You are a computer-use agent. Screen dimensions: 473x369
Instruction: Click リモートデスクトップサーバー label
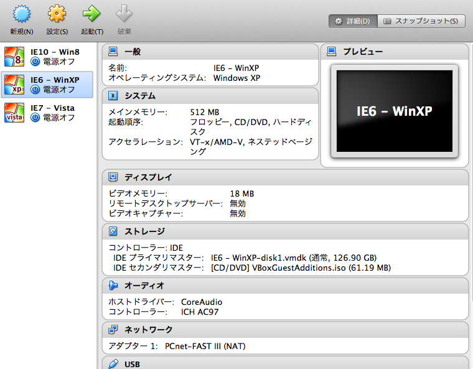point(166,203)
